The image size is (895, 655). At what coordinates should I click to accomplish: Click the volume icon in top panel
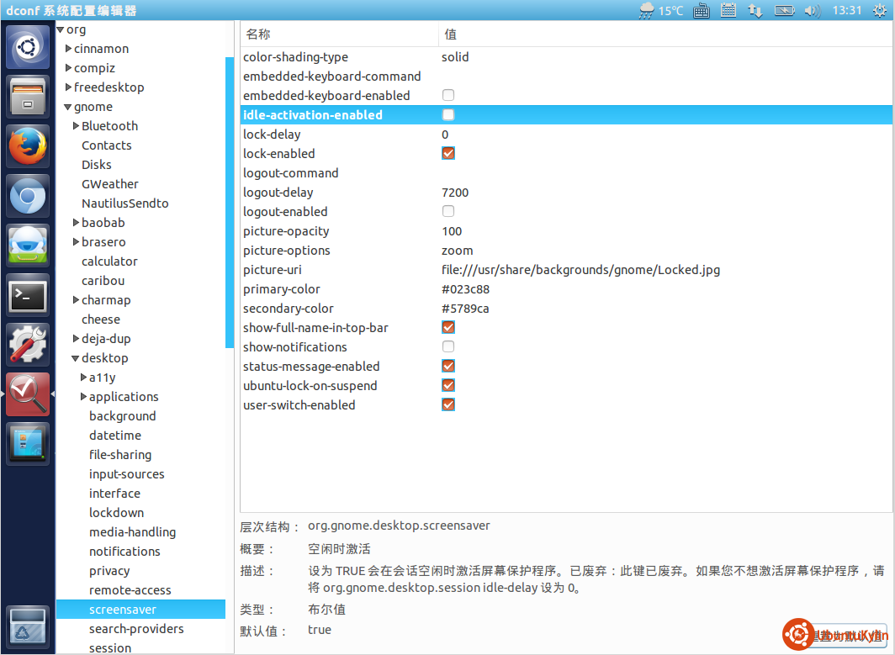(812, 11)
